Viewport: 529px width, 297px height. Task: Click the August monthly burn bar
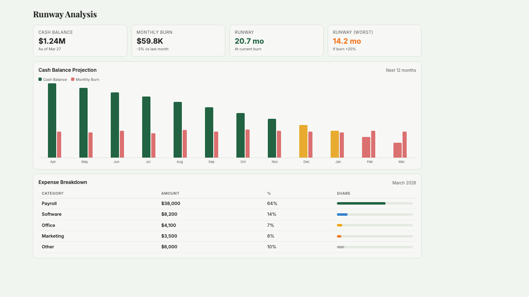[185, 144]
